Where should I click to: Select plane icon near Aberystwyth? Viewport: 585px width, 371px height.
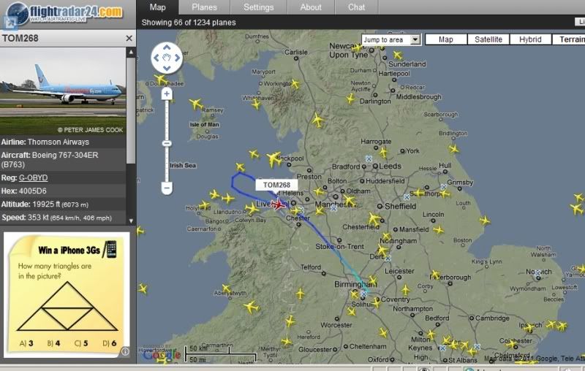point(227,288)
